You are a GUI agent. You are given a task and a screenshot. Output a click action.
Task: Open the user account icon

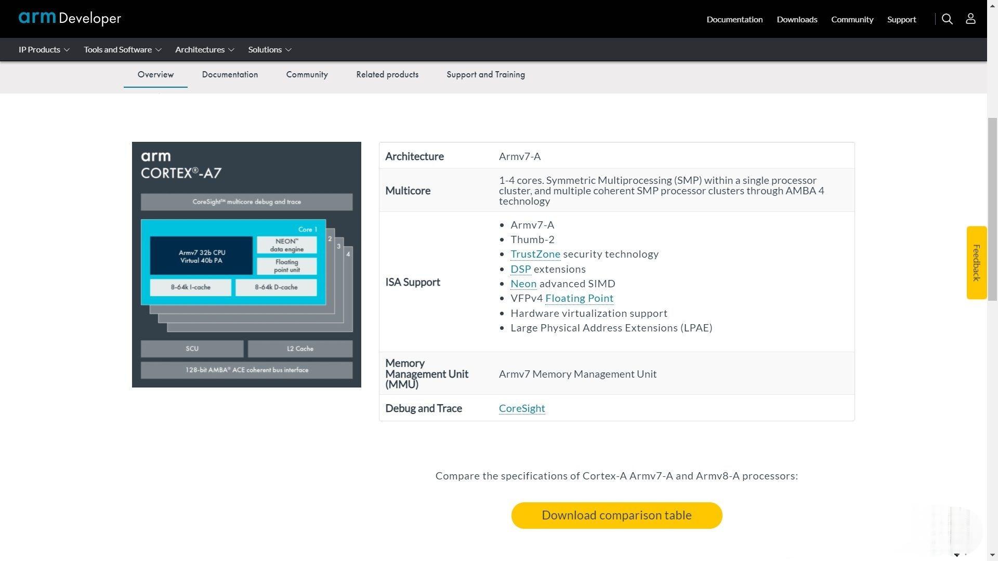(x=970, y=19)
